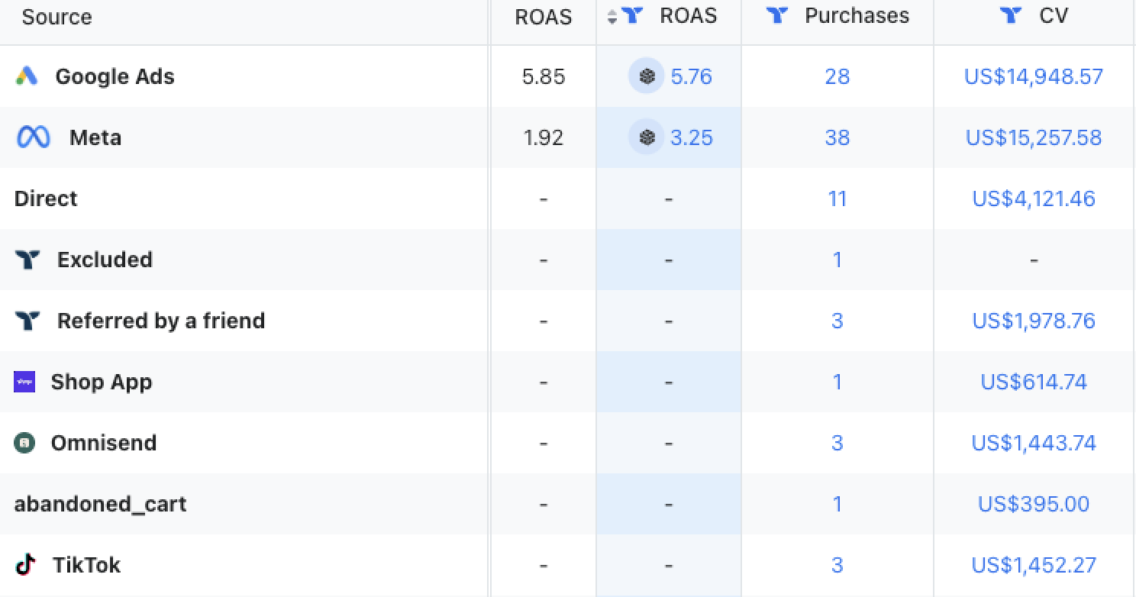Click the first plain ROAS column header
Image resolution: width=1136 pixels, height=597 pixels.
[x=544, y=17]
